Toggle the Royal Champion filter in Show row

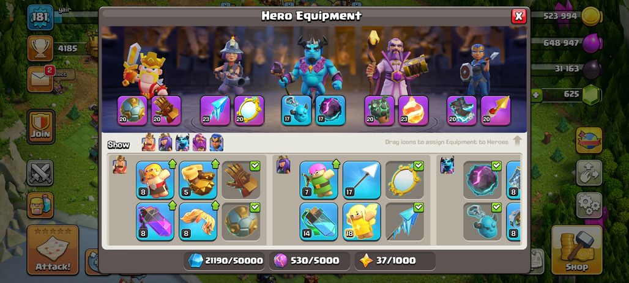[216, 142]
